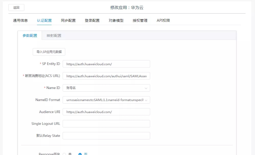Screen dimensions: 255x155
Task: Switch to the 同步配置 tab
Action: pyautogui.click(x=68, y=20)
